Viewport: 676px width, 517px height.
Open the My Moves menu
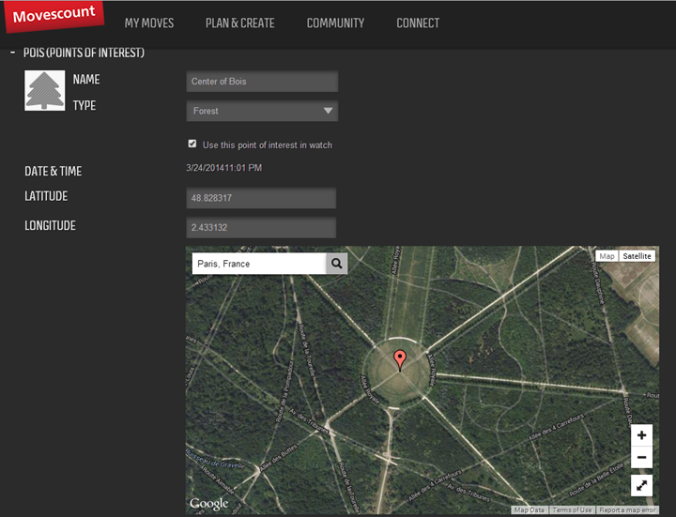click(149, 23)
